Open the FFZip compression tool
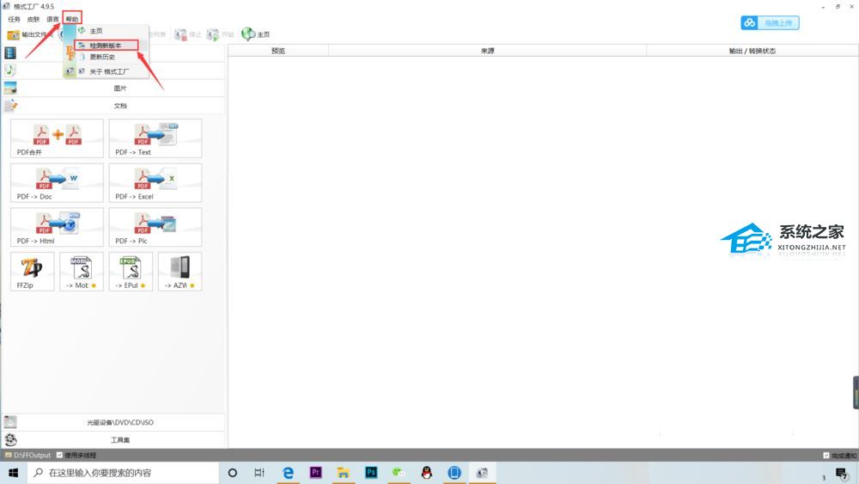The width and height of the screenshot is (859, 484). click(33, 272)
